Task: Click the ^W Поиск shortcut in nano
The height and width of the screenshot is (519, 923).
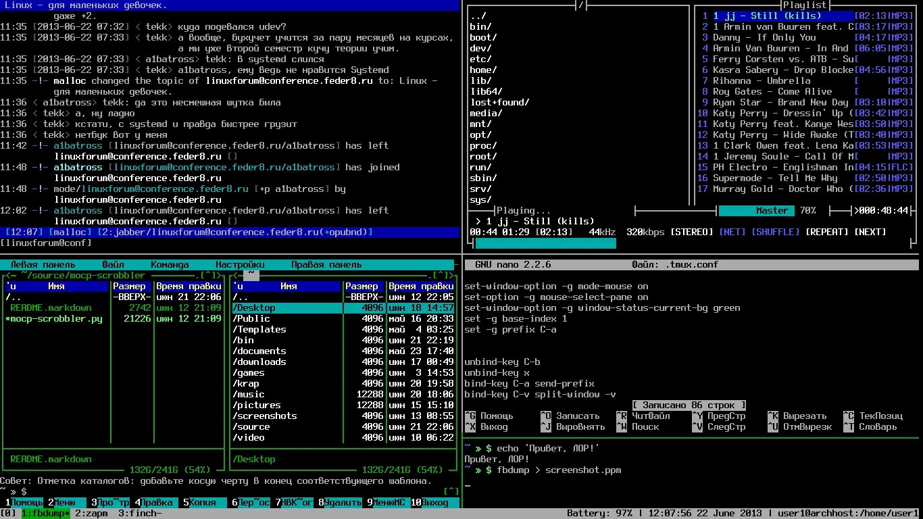Action: point(638,427)
